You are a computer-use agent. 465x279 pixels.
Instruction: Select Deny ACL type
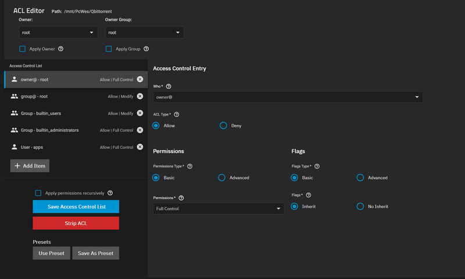click(223, 126)
